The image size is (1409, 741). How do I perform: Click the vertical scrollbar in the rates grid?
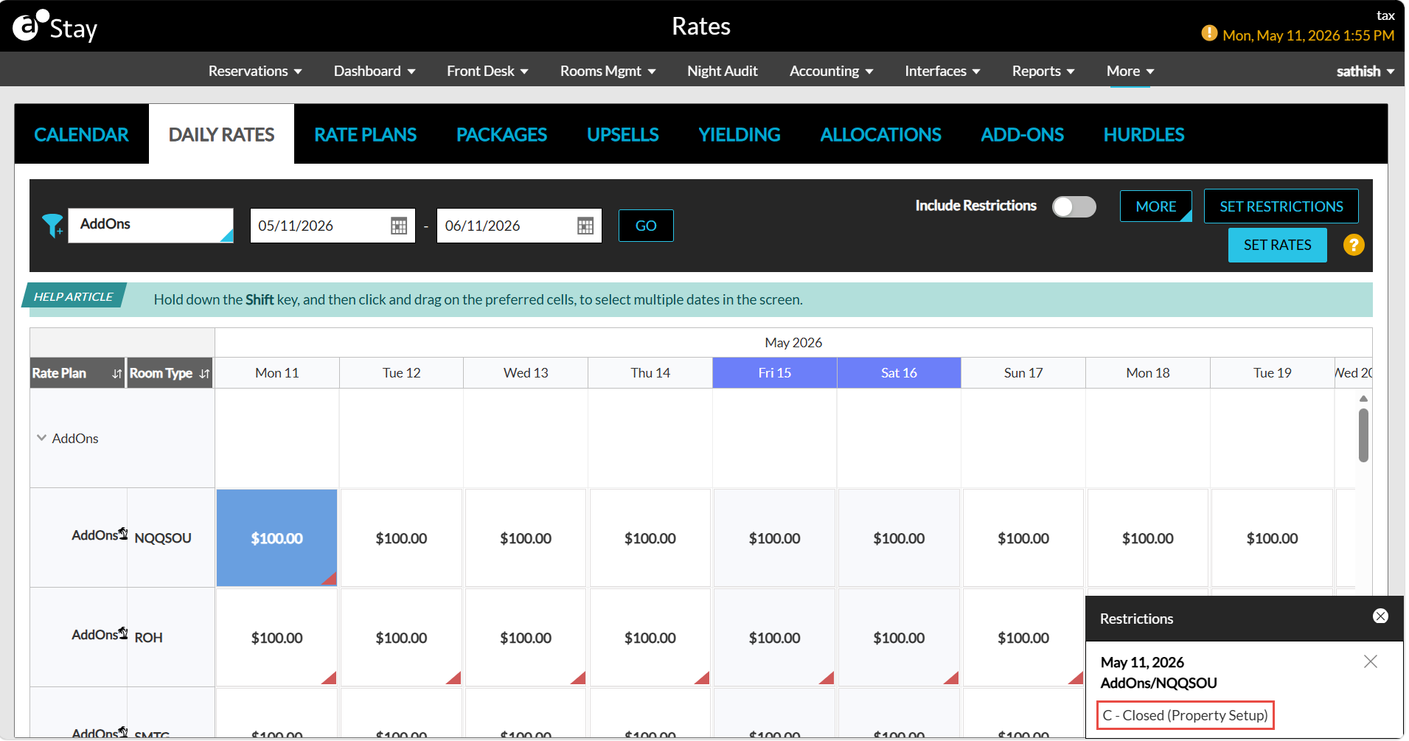pyautogui.click(x=1363, y=436)
